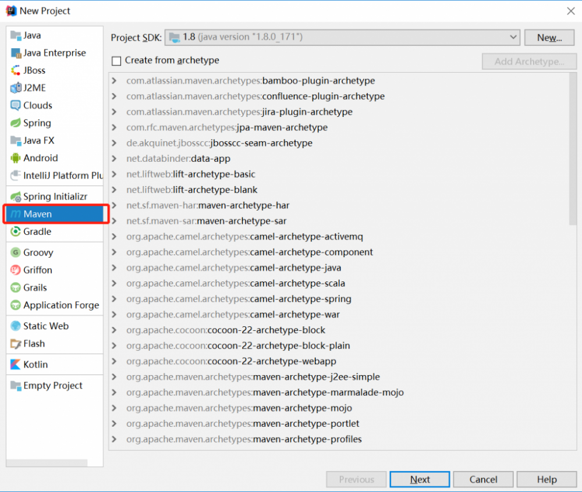Select the Clouds category
This screenshot has height=492, width=582.
tap(36, 105)
